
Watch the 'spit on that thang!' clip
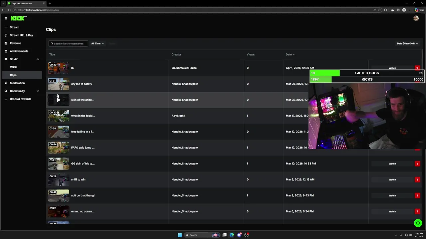[392, 196]
